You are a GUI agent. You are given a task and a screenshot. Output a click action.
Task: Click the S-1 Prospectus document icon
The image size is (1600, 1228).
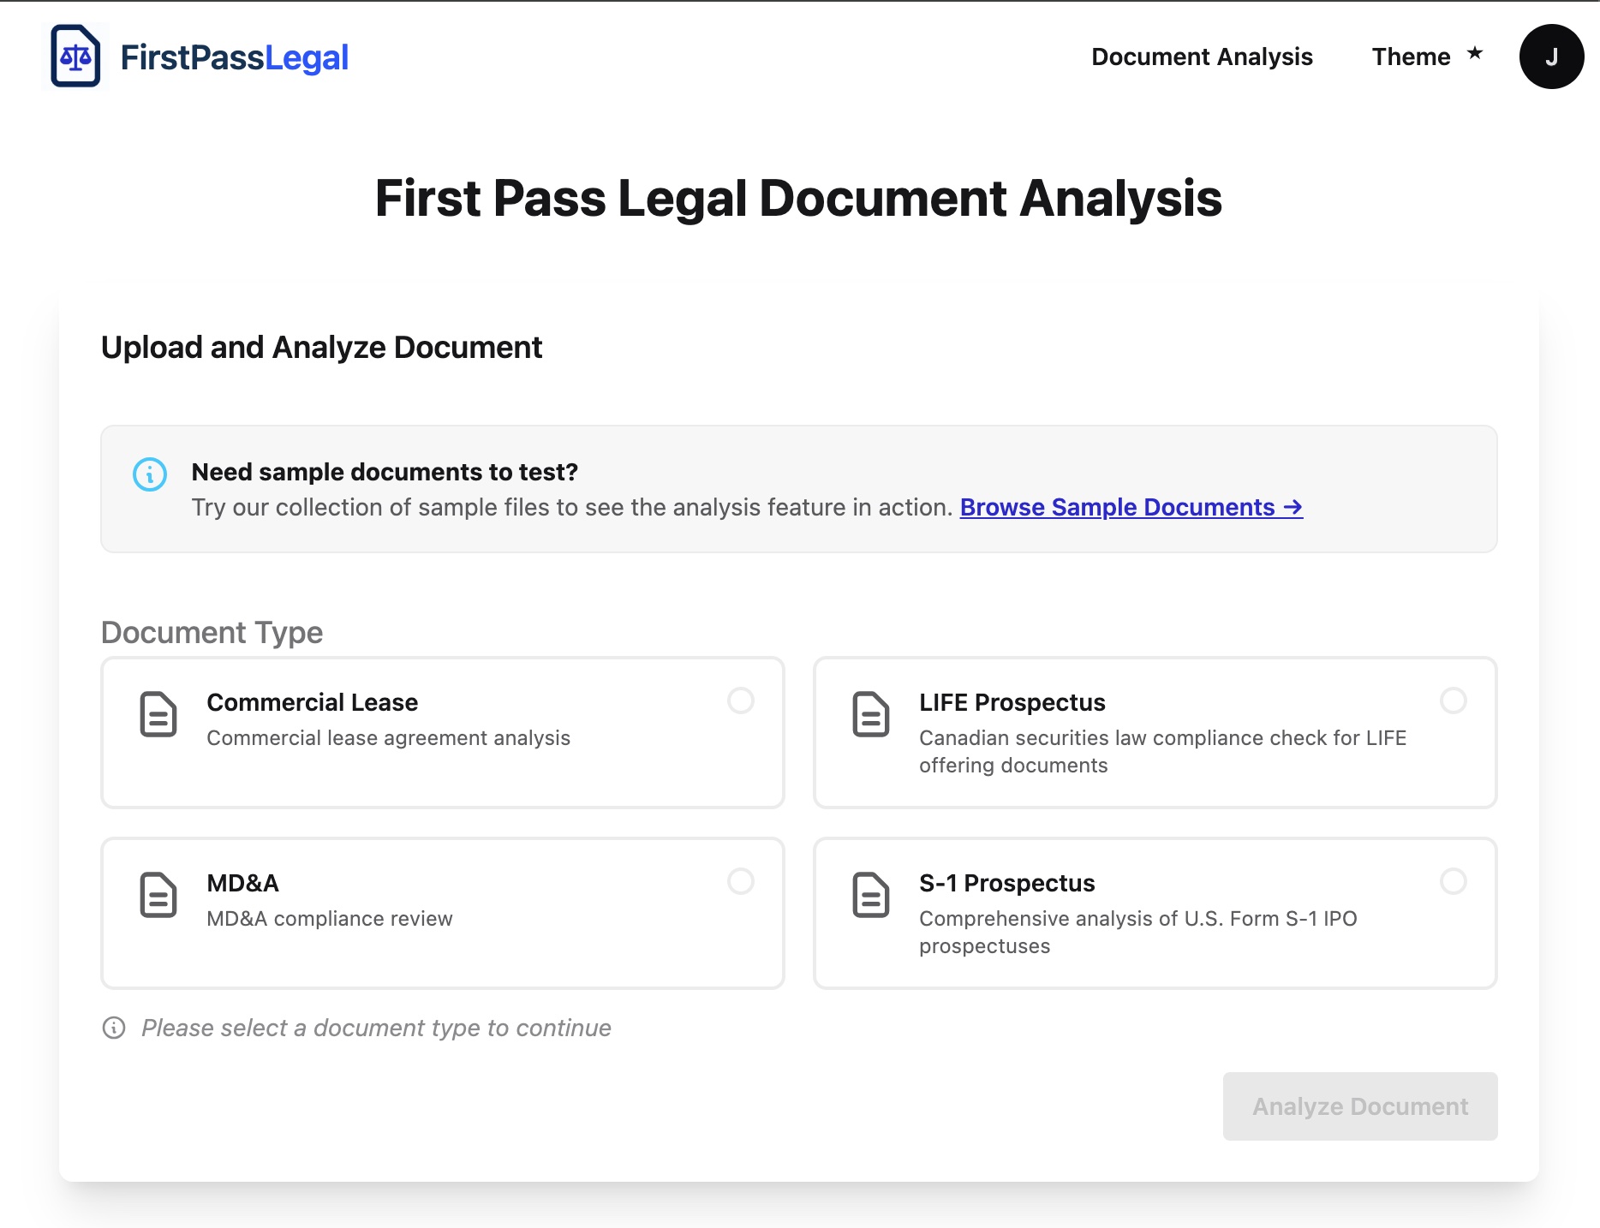(x=870, y=895)
